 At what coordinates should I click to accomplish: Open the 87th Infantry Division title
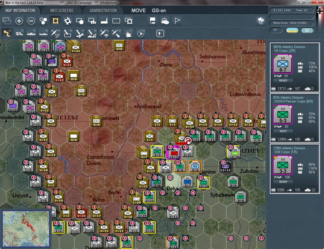click(x=288, y=97)
